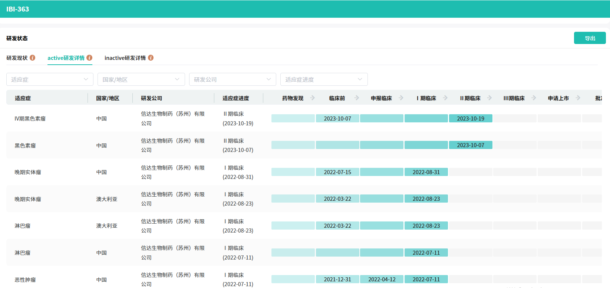Select the active研发详情 tab

[66, 58]
